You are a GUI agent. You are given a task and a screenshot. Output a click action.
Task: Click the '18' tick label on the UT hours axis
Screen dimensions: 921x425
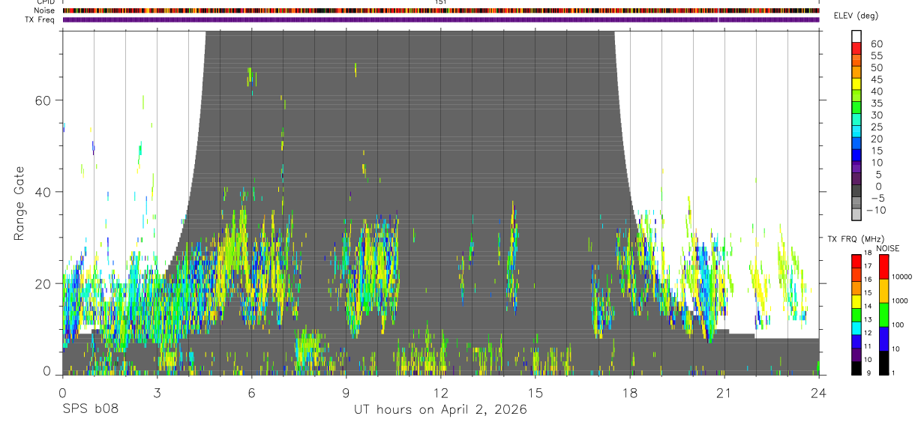tap(629, 392)
